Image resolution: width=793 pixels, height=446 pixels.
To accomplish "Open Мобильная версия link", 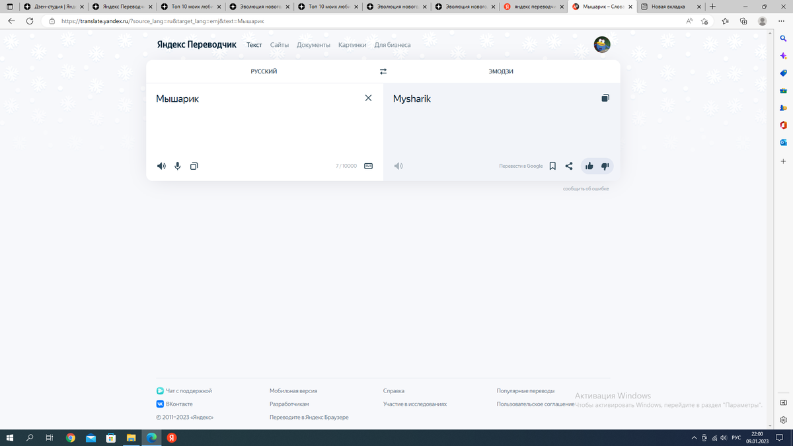I will click(293, 390).
